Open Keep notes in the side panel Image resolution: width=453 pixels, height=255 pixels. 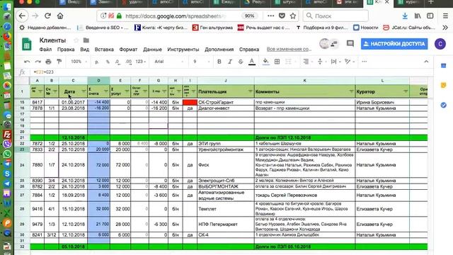(x=444, y=85)
